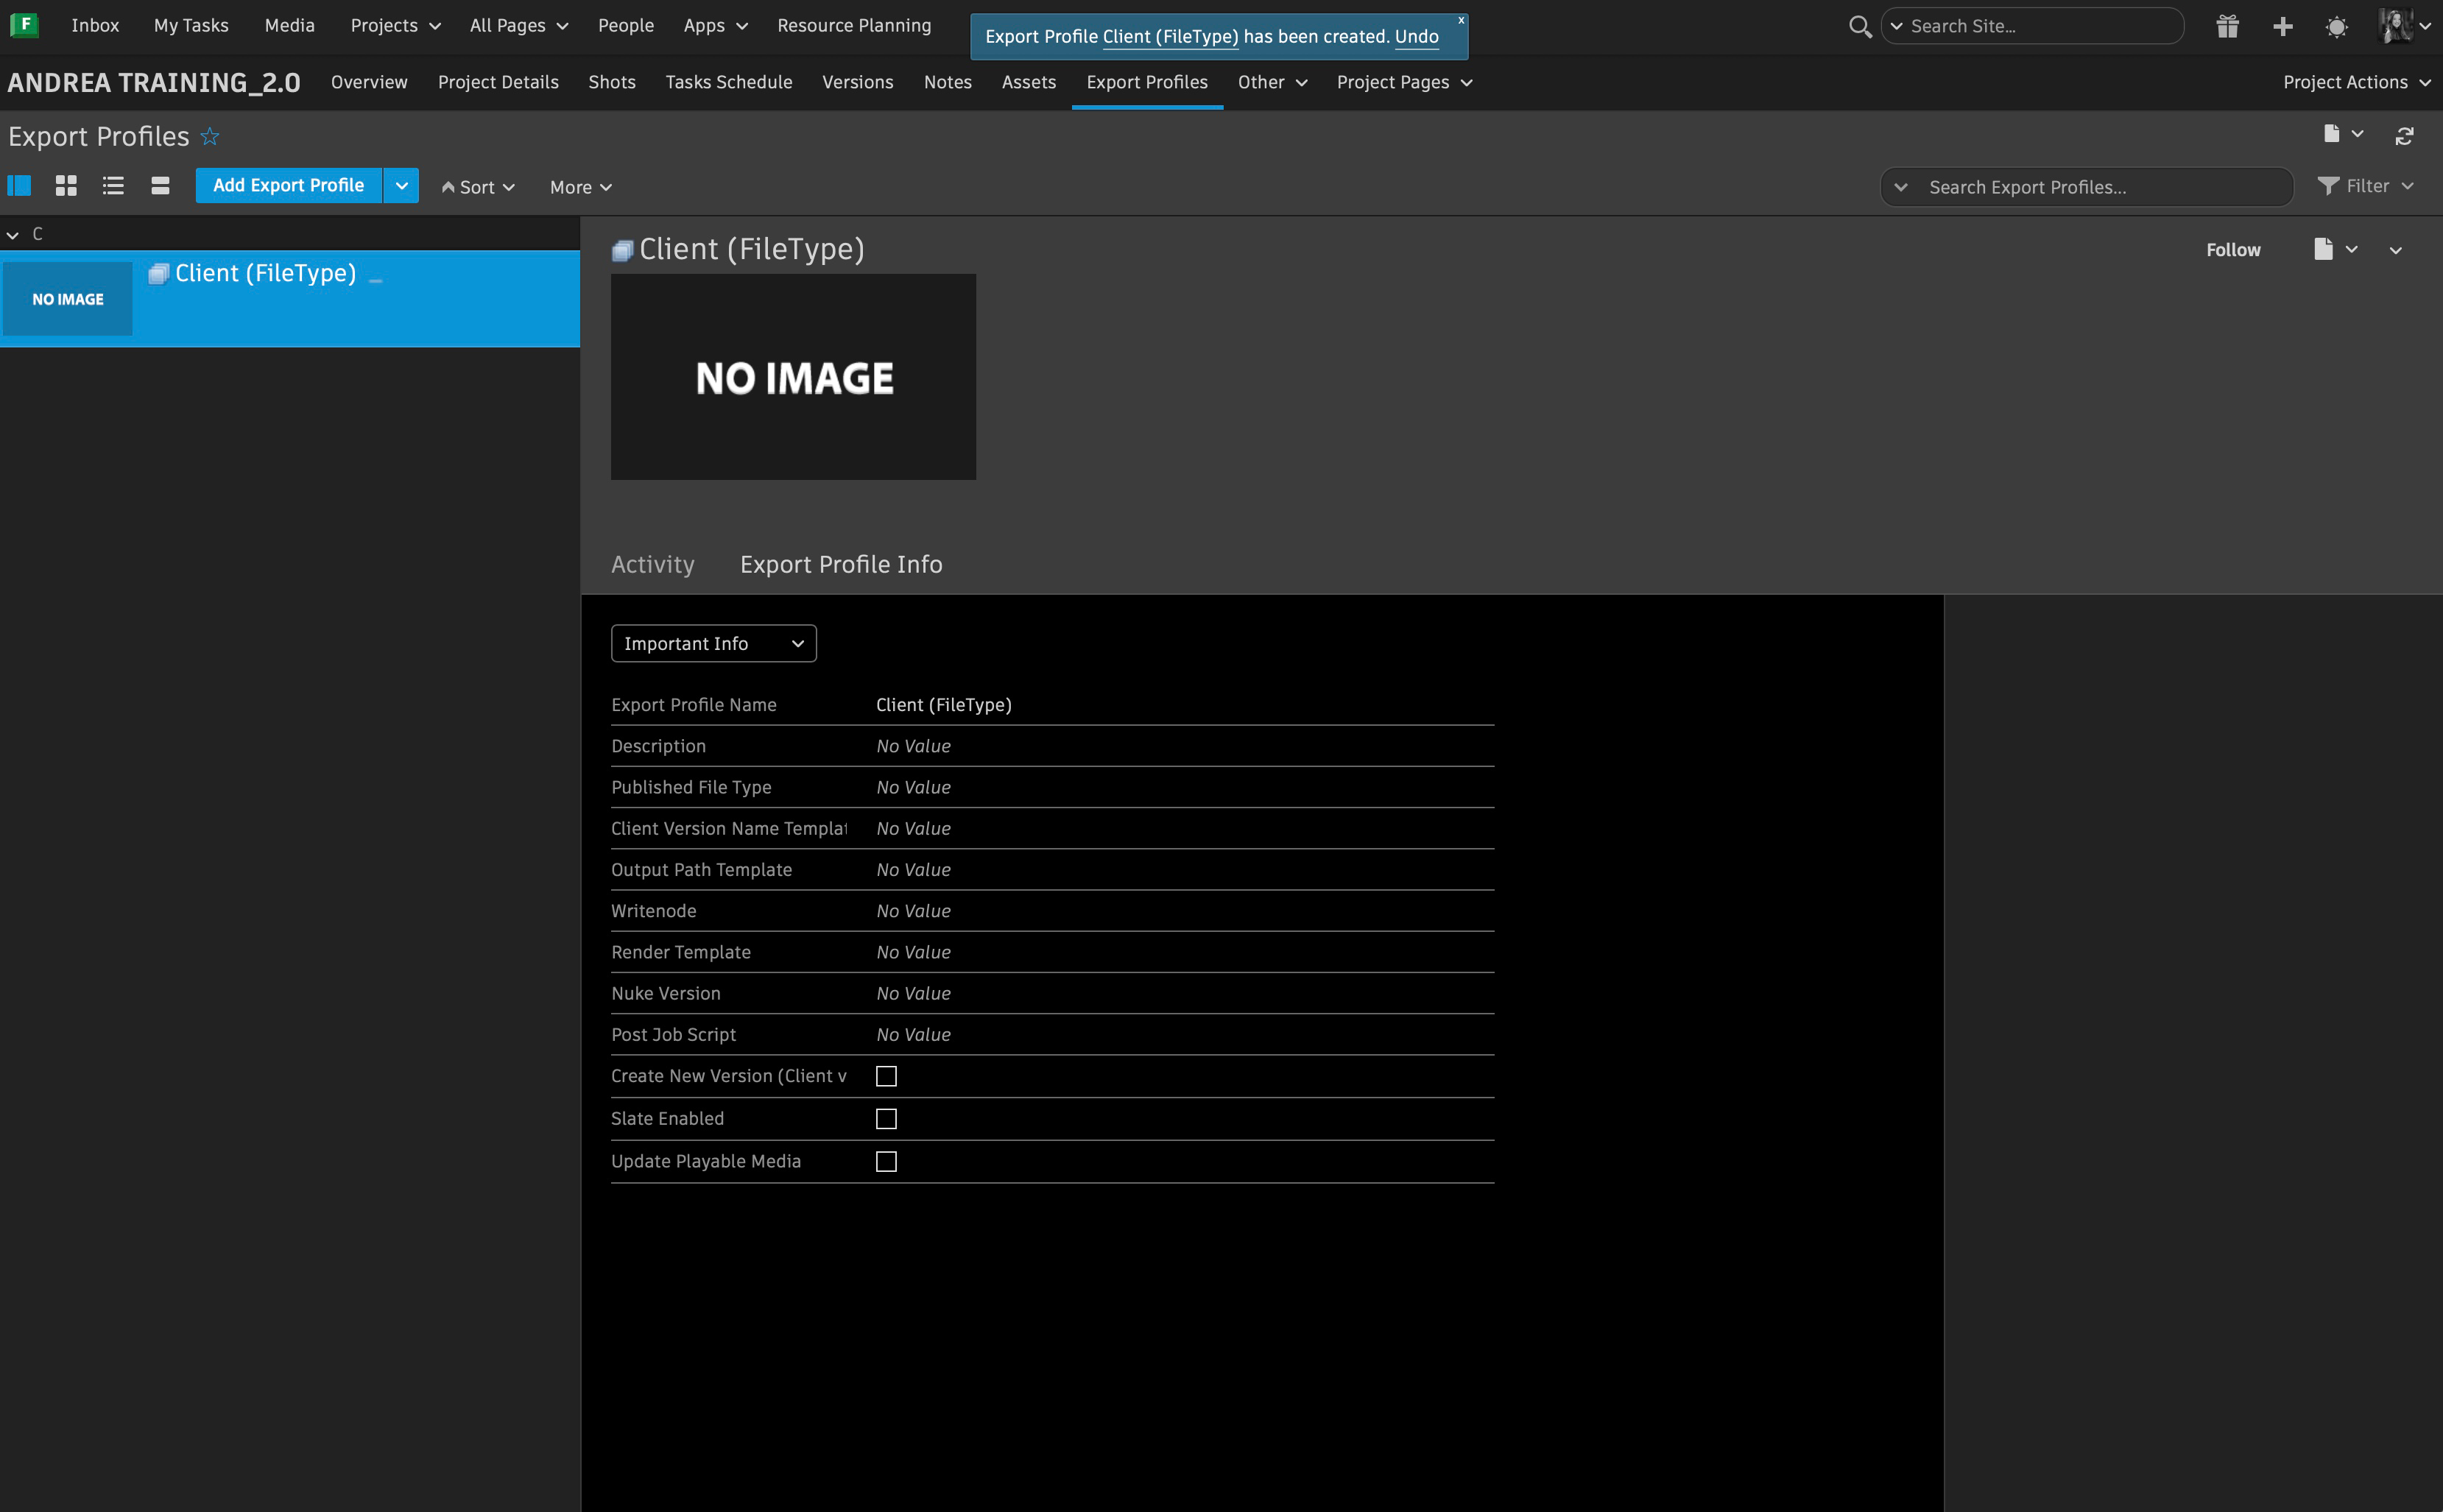Click Undo link in notification
This screenshot has height=1512, width=2443.
pos(1416,37)
